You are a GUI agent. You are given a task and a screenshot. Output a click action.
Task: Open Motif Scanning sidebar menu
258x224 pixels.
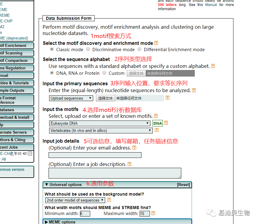(x=16, y=53)
